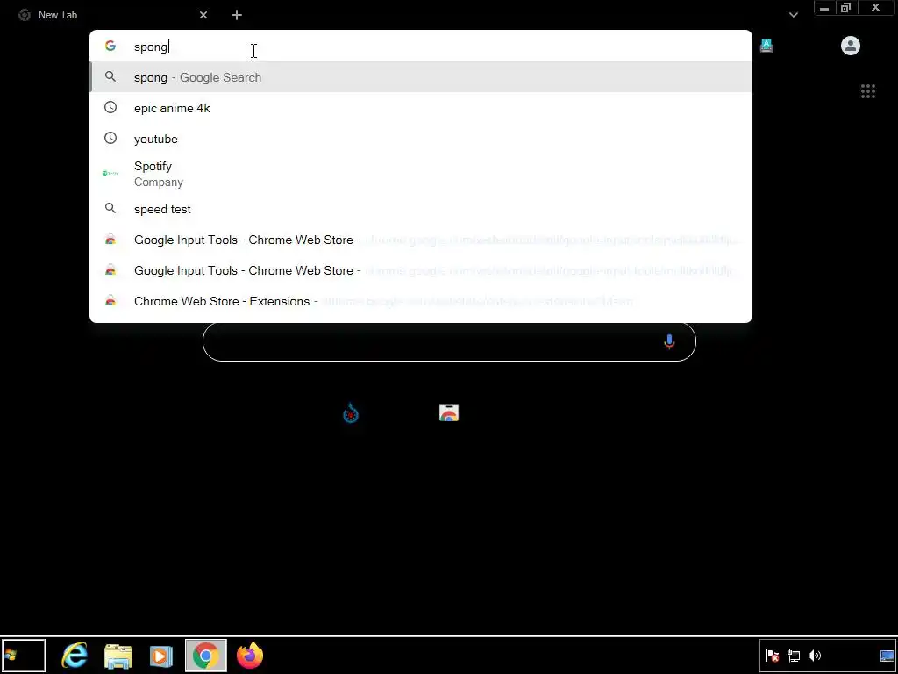Click the address bar containing "spong"

[421, 47]
